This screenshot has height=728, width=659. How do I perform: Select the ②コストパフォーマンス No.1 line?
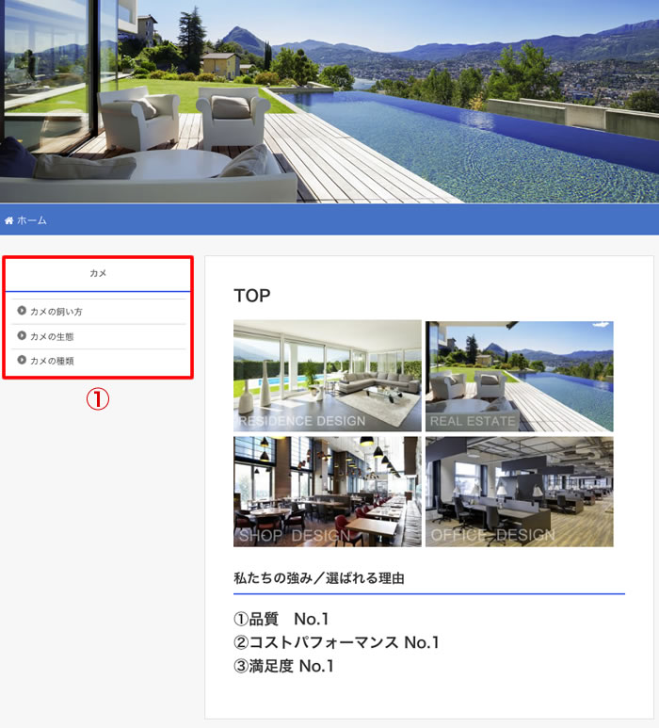pos(336,642)
